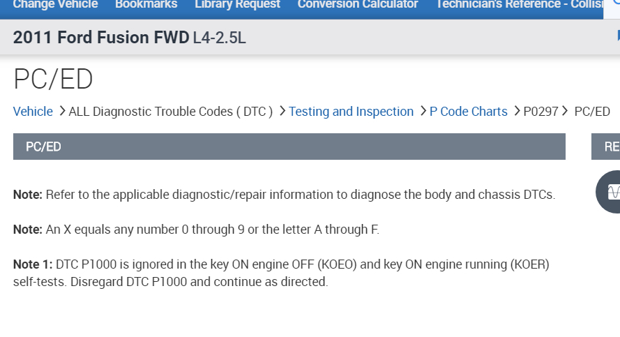Navigate to P Code Charts link
Image resolution: width=620 pixels, height=337 pixels.
469,112
